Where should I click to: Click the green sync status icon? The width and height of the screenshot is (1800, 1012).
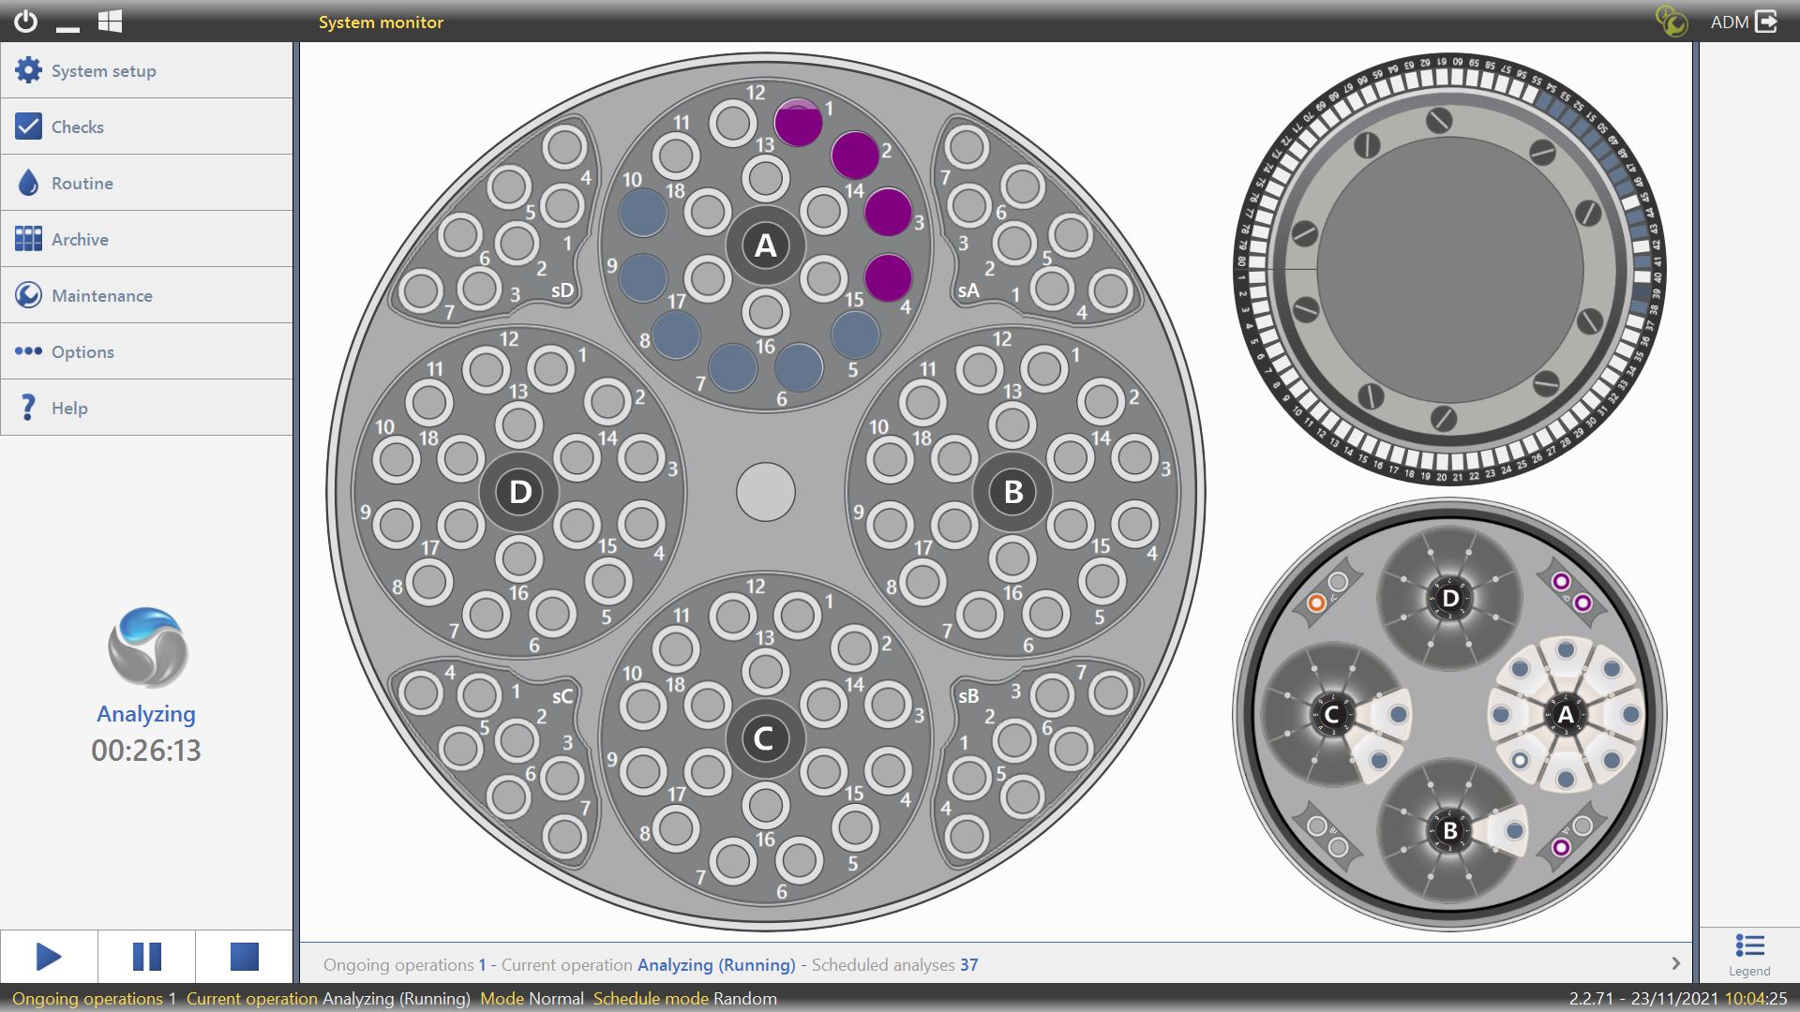(1671, 22)
